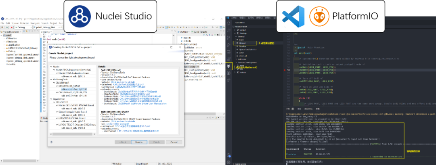This screenshot has width=436, height=165.
Task: Collapse the XinShengTech node in board tree
Action: [51, 79]
